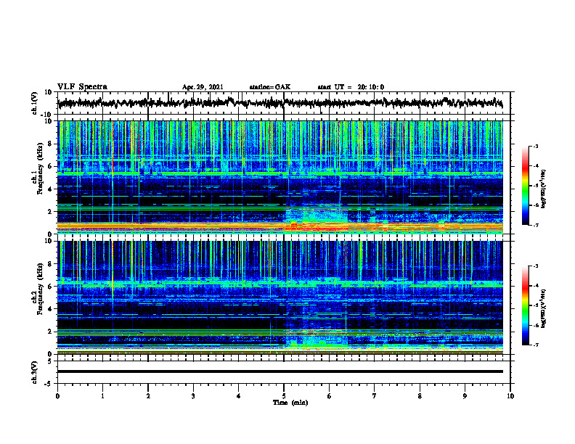Click the 'ch.1(V)' waveform axis label
The height and width of the screenshot is (444, 575).
[35, 103]
